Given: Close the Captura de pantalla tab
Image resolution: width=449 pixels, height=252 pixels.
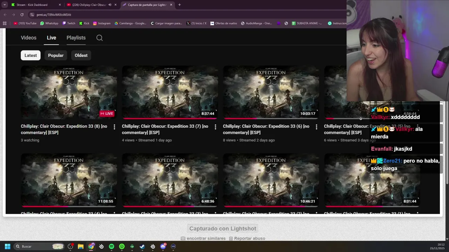Looking at the screenshot, I should (x=171, y=5).
